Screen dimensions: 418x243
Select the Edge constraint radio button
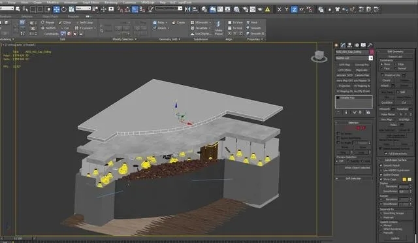[396, 64]
